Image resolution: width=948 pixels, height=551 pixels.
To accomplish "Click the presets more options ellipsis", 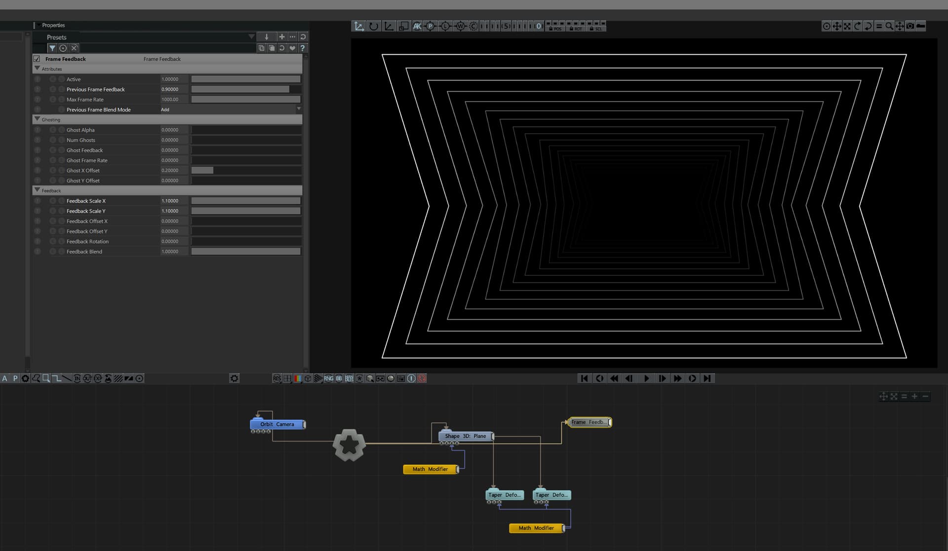I will click(293, 37).
